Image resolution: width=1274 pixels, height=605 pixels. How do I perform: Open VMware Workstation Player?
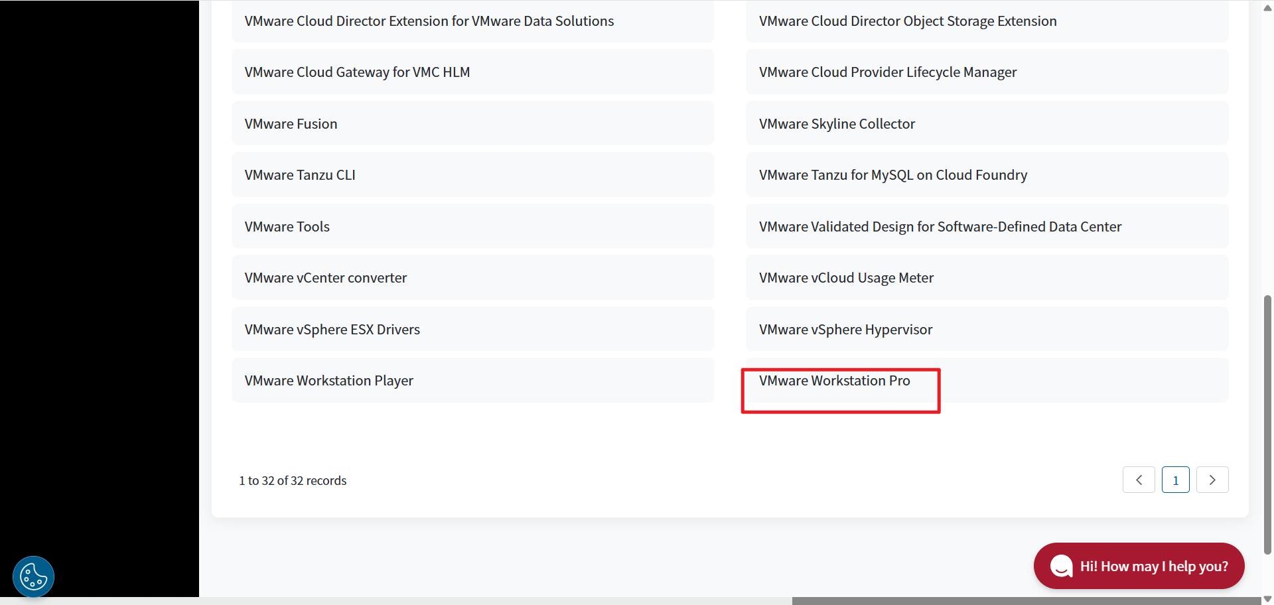(472, 381)
